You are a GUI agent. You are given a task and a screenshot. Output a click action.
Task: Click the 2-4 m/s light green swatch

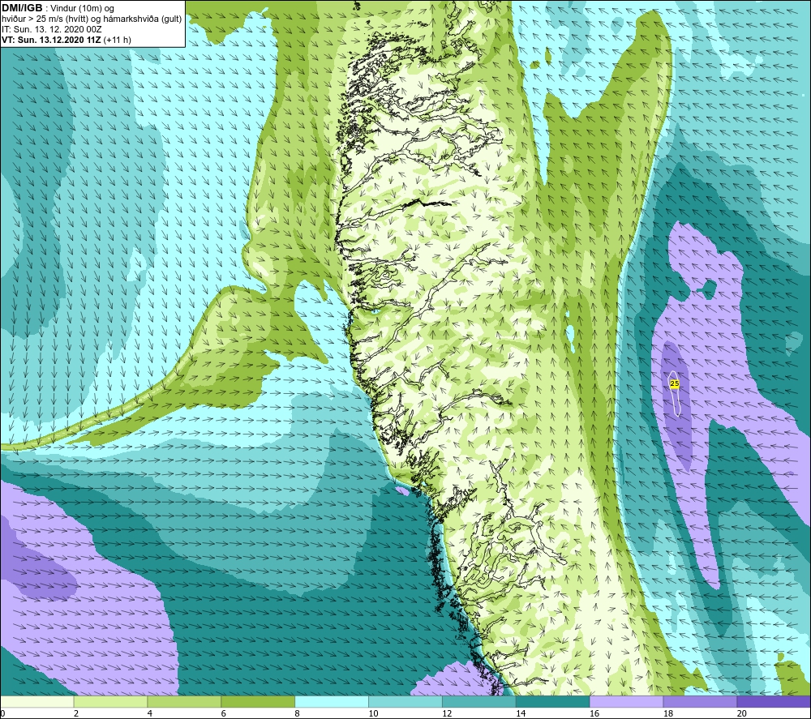tap(110, 702)
